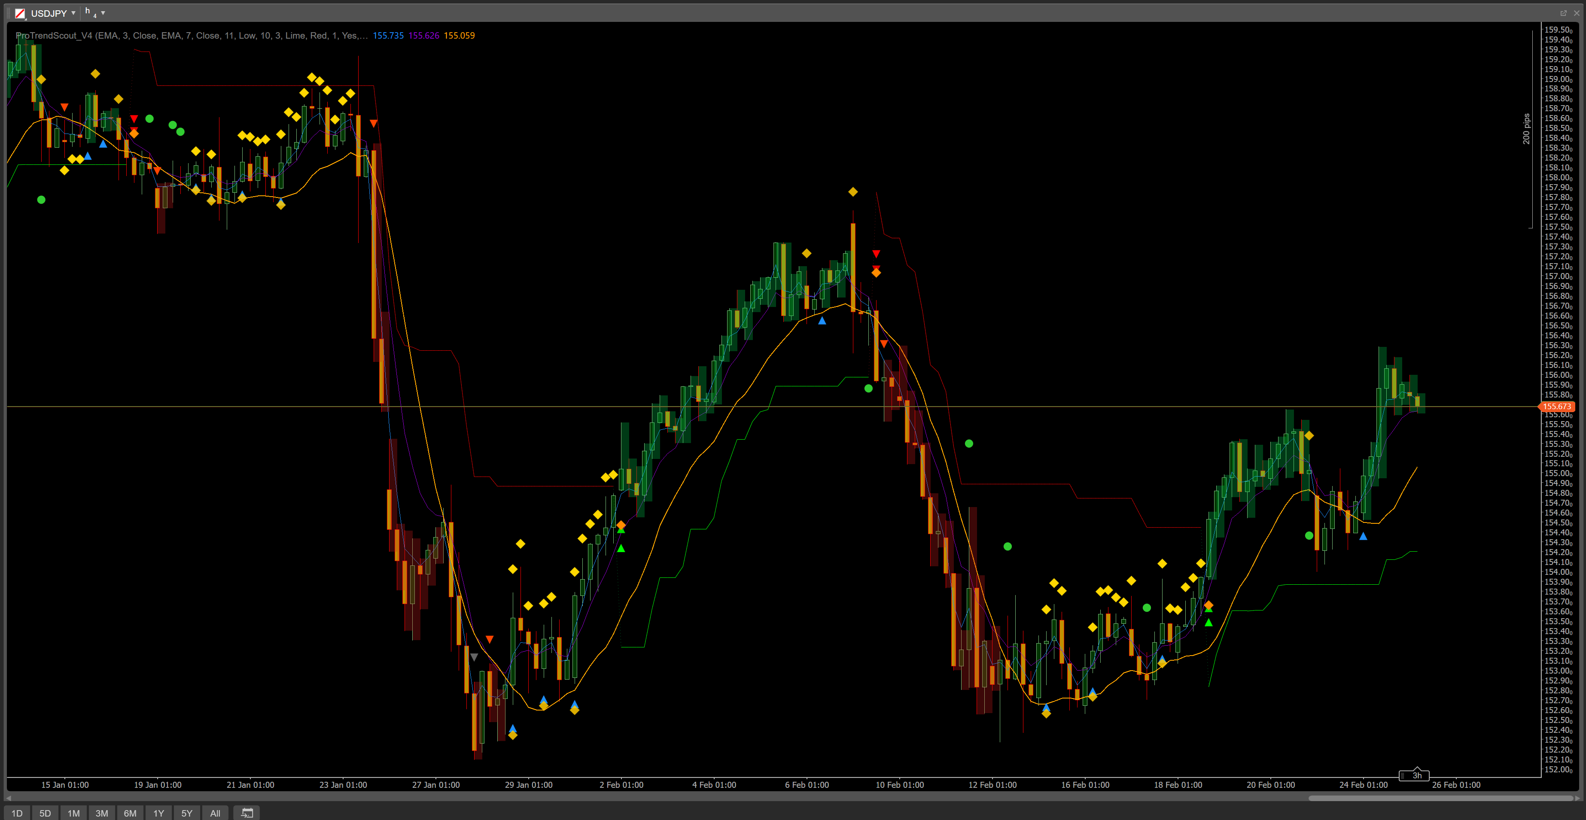Click the red slash chart-type icon
Screen dimensions: 1586x820
[x=20, y=13]
